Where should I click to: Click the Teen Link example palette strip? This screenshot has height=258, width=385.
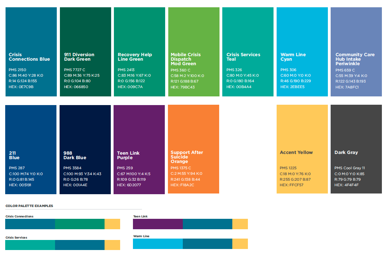(190, 224)
